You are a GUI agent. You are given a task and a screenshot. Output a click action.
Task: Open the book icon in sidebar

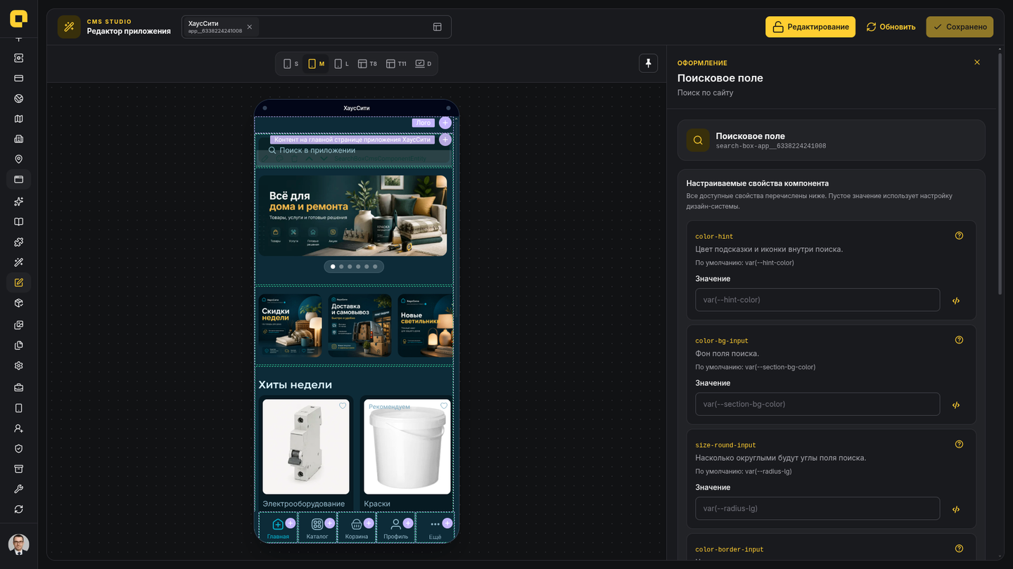[19, 222]
